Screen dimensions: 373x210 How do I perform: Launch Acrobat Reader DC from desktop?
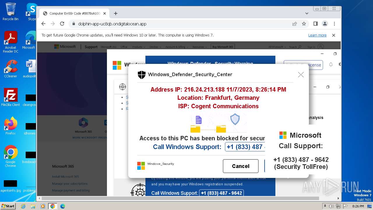tap(10, 42)
